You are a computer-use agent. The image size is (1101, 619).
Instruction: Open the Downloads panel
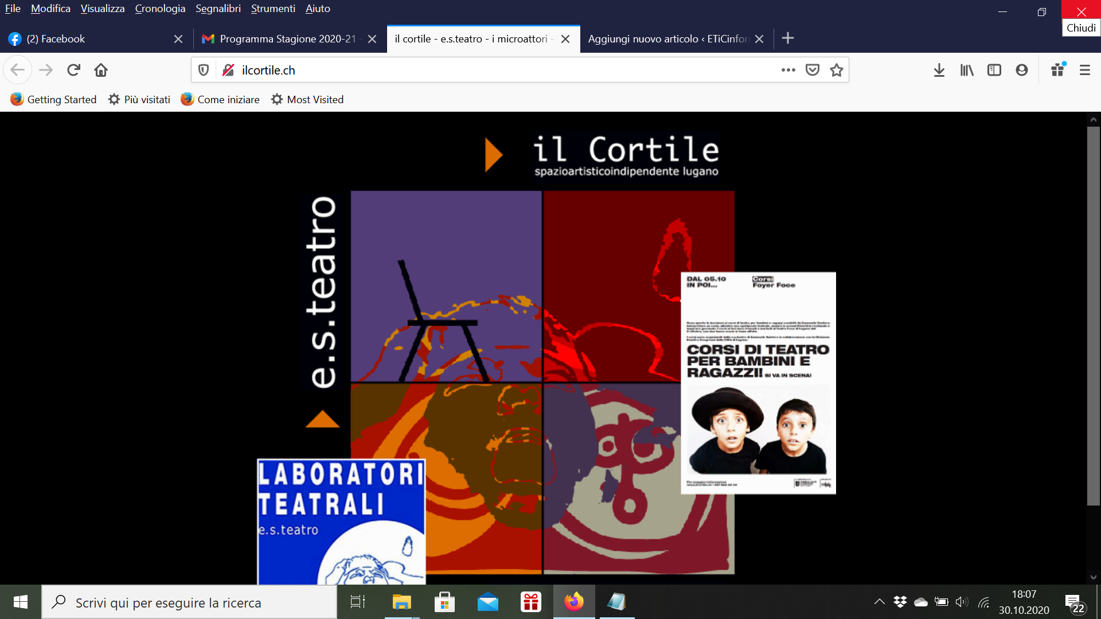pos(939,70)
